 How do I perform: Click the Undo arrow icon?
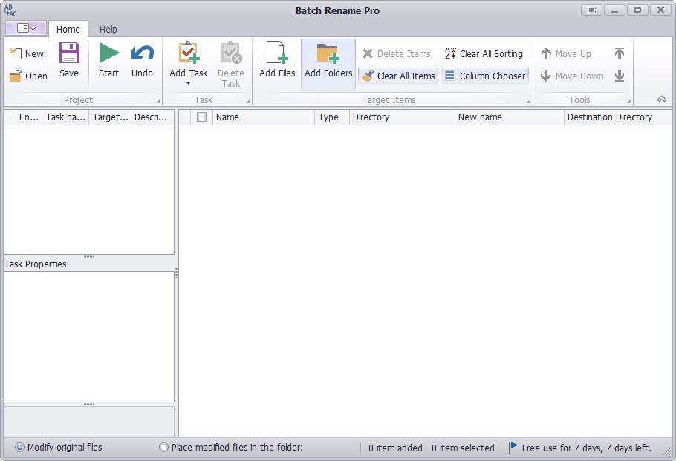(x=142, y=54)
